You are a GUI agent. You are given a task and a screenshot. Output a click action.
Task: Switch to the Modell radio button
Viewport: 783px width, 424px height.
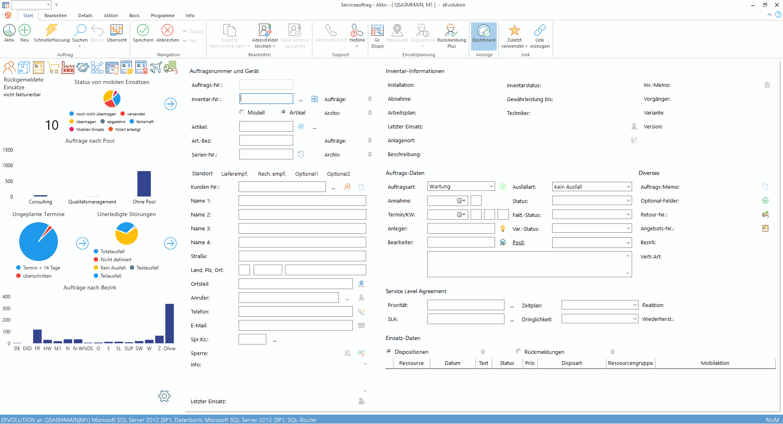pos(241,113)
